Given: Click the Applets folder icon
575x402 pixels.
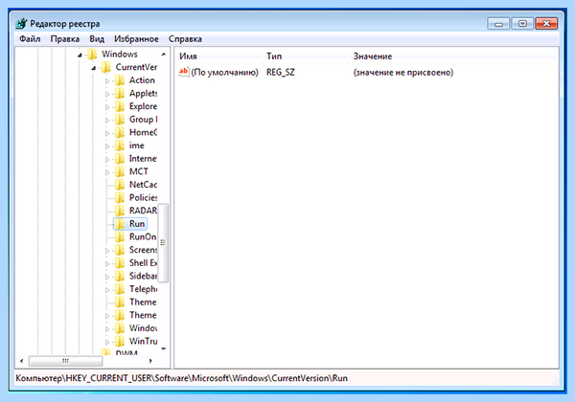Looking at the screenshot, I should click(120, 94).
